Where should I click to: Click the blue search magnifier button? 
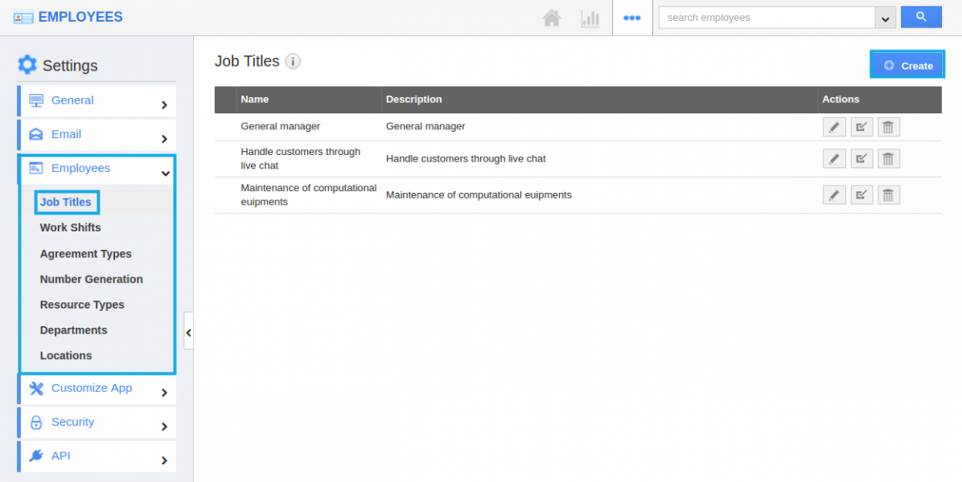point(921,17)
